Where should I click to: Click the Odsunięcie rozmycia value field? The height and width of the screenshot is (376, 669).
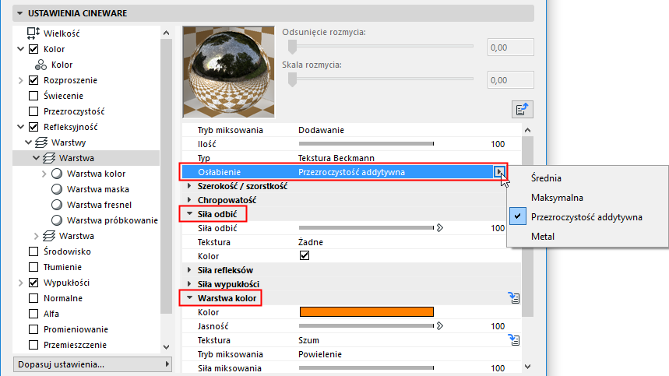click(x=511, y=47)
